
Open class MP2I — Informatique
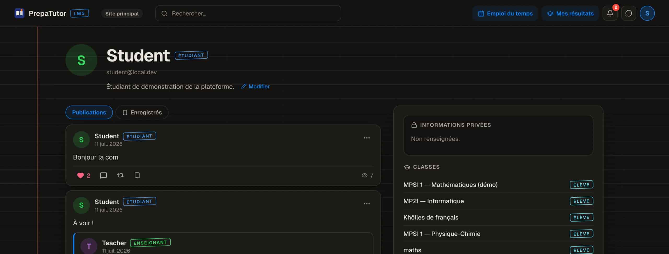(x=498, y=201)
